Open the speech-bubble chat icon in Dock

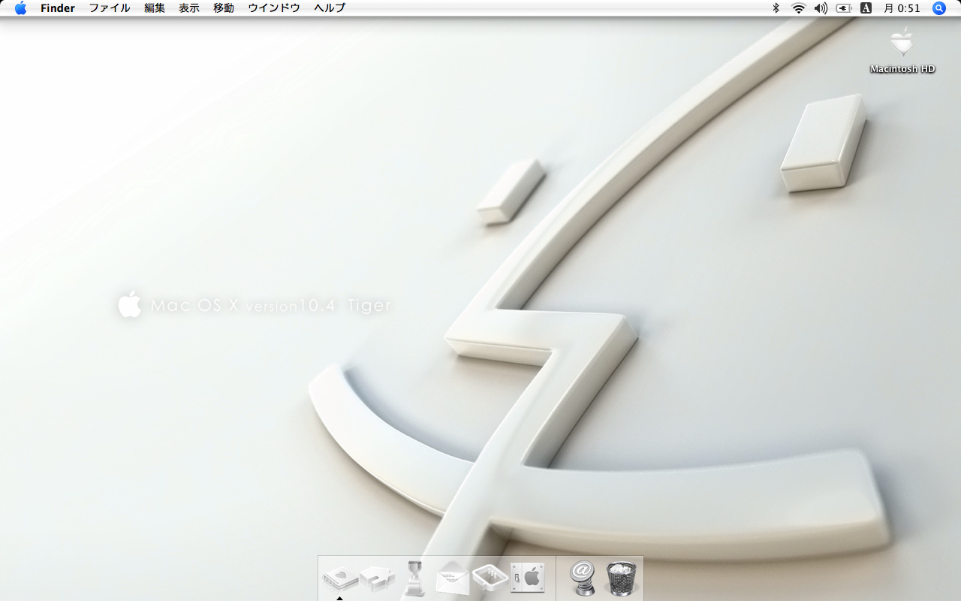click(x=490, y=578)
